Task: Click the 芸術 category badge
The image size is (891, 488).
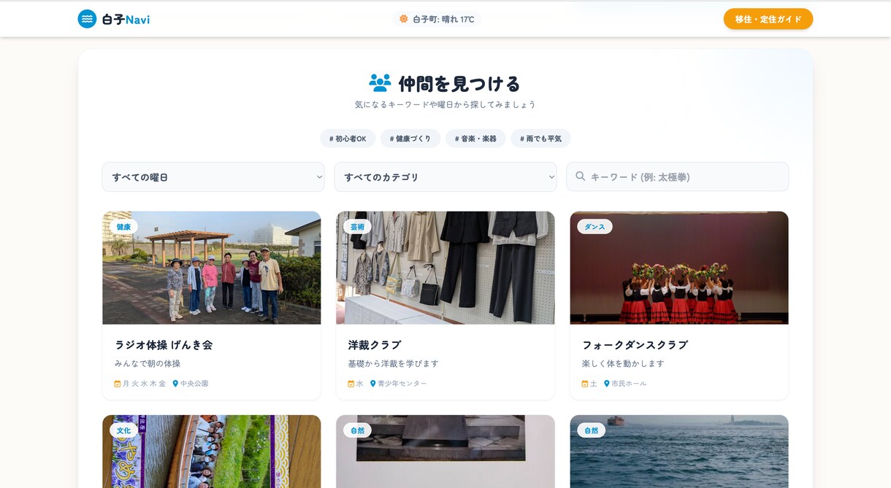Action: click(357, 227)
